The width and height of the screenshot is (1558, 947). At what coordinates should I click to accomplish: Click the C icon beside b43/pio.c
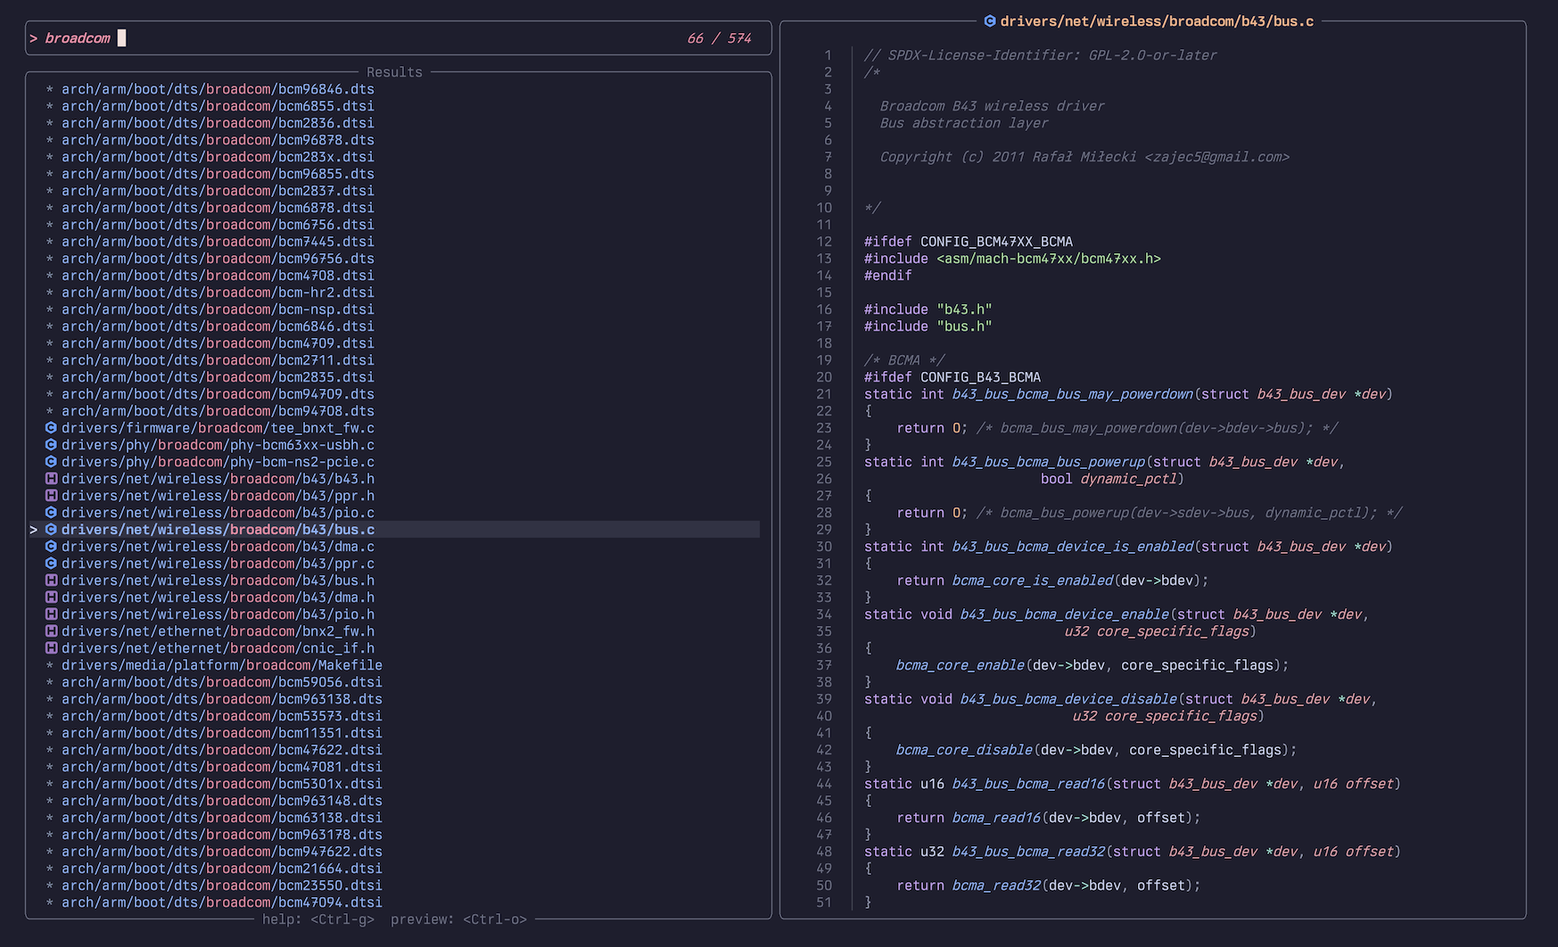tap(51, 513)
